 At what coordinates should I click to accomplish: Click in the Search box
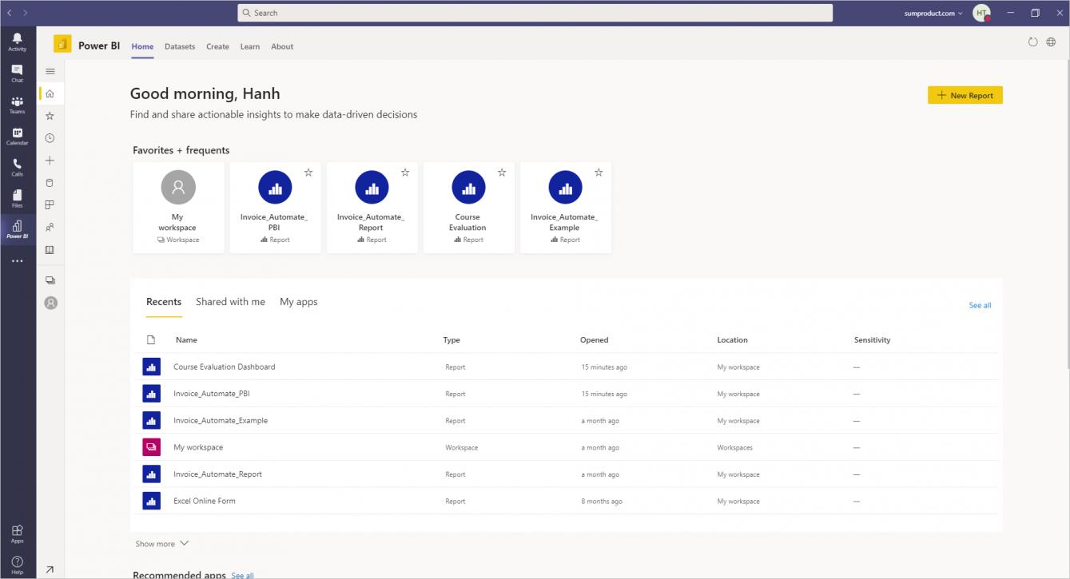coord(535,13)
